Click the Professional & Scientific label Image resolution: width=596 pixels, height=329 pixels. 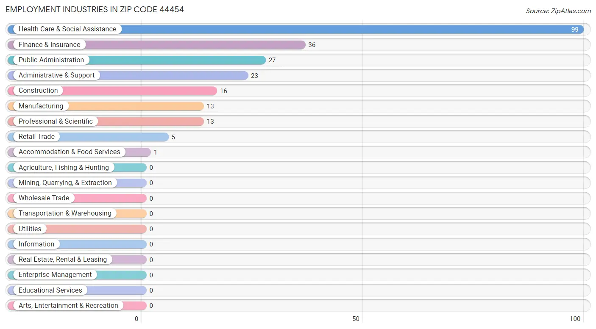pos(56,121)
